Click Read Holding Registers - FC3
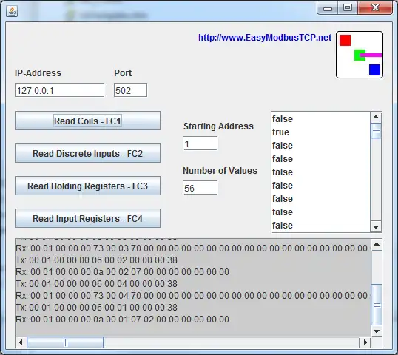This screenshot has width=398, height=355. [87, 186]
